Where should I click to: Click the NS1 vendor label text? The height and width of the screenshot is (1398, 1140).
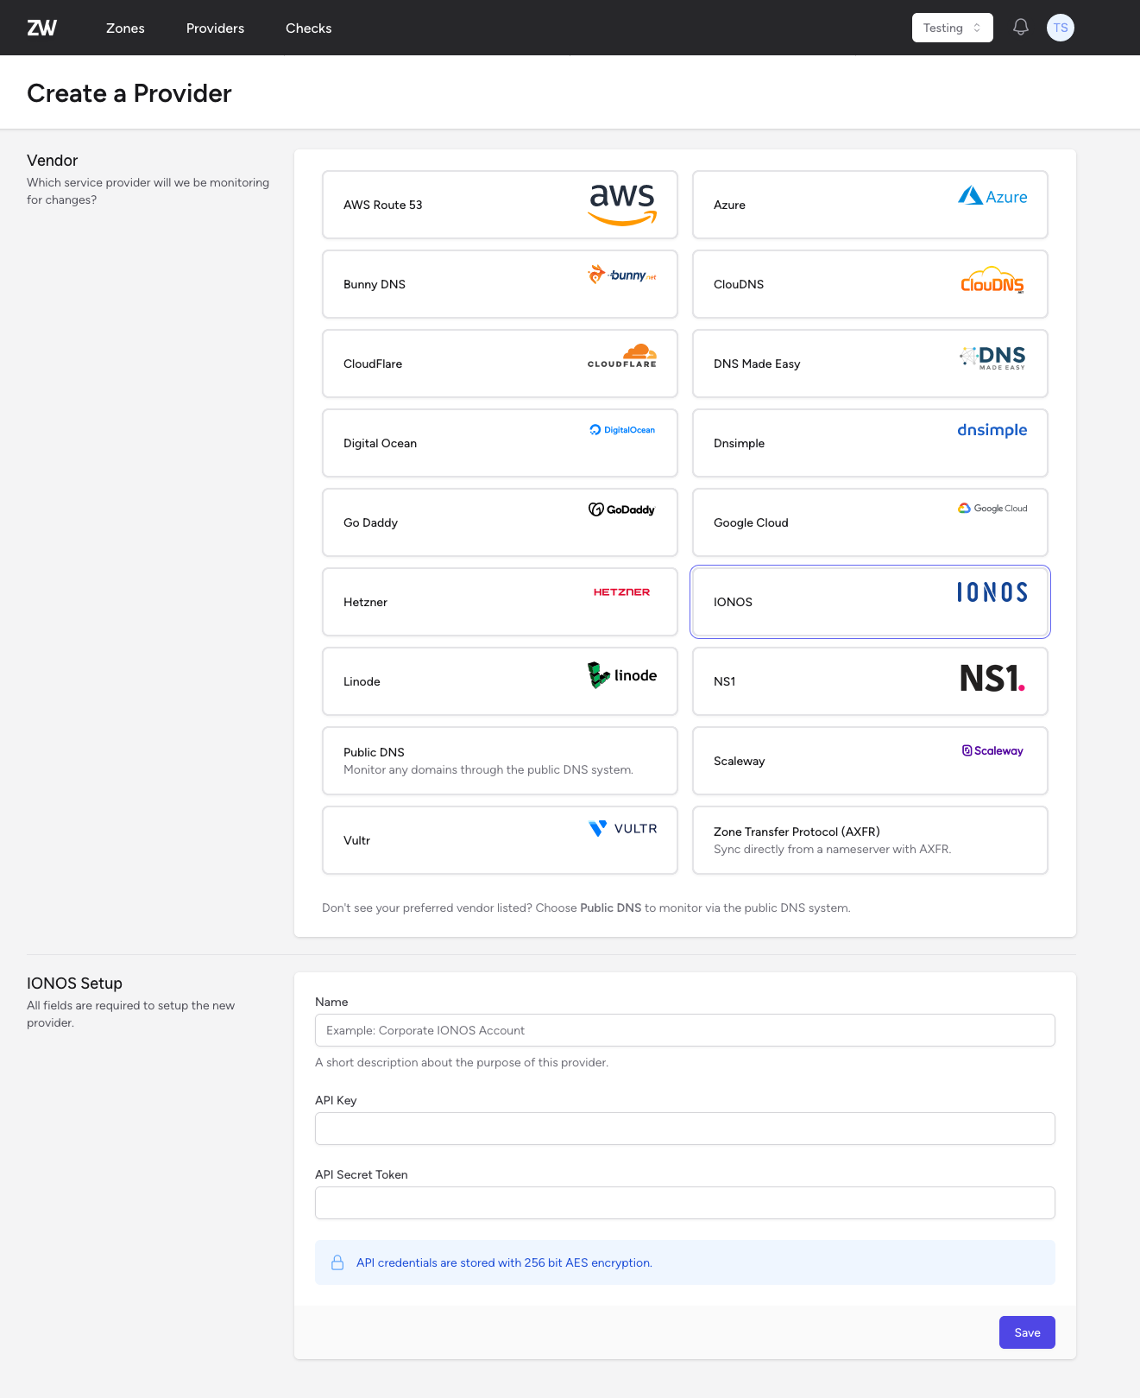[725, 681]
